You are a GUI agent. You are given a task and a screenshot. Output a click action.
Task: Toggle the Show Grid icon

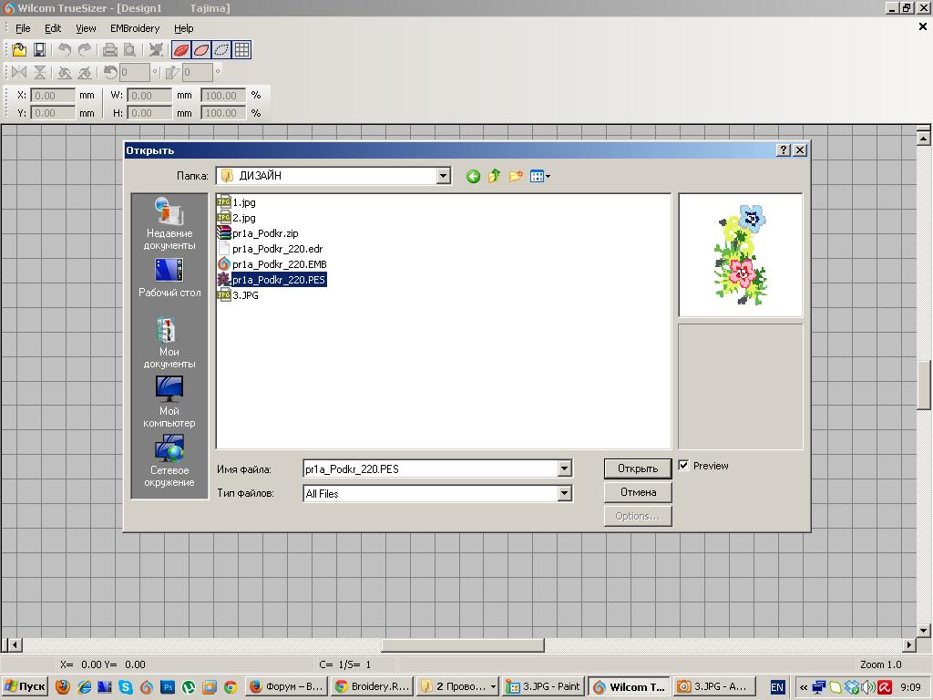242,50
